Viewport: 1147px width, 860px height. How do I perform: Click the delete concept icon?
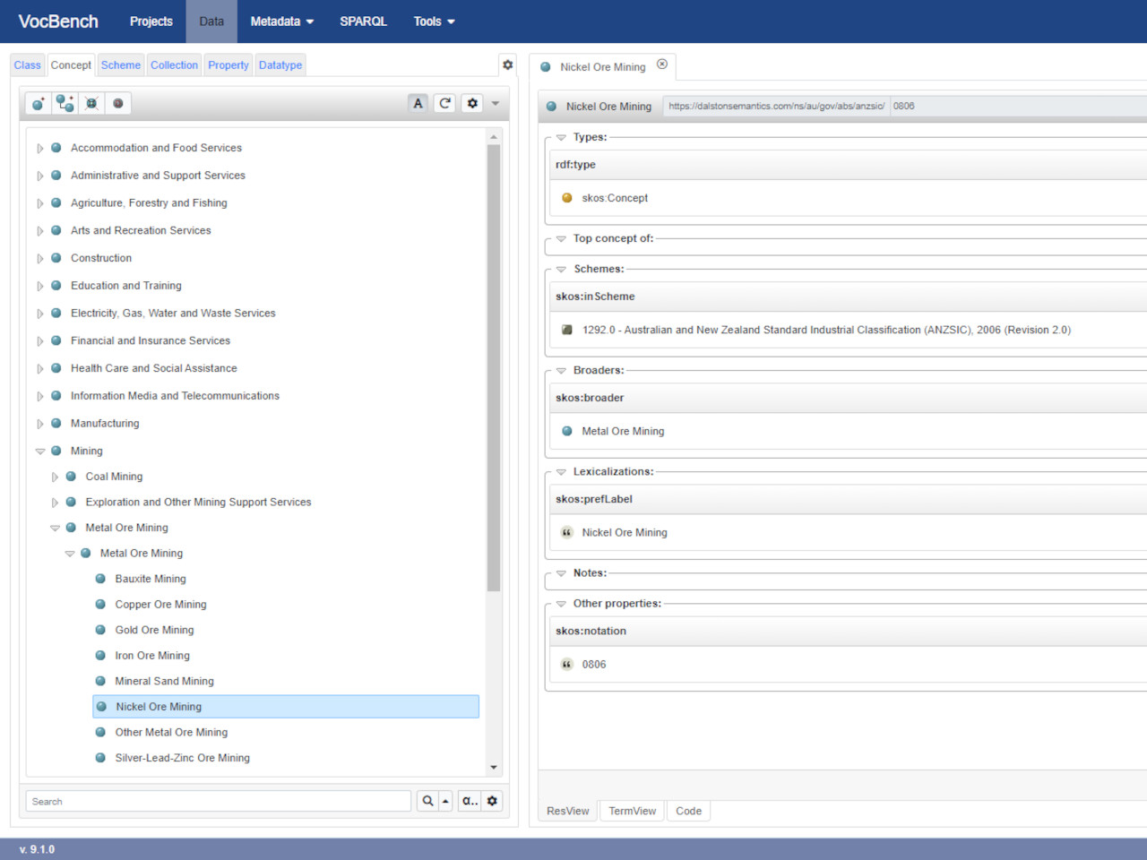click(91, 104)
